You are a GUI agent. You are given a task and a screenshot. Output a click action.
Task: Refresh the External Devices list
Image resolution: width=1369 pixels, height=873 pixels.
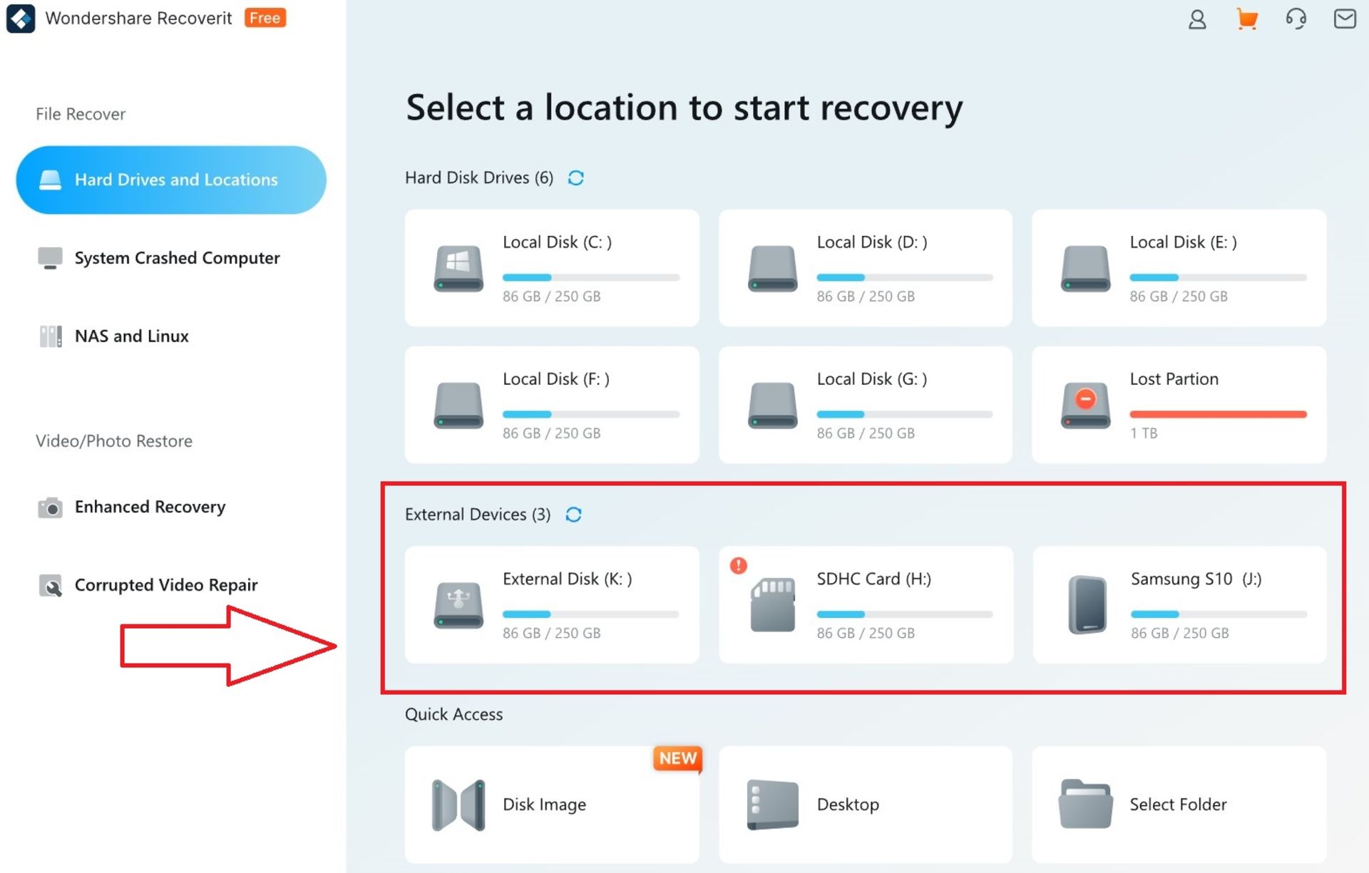574,515
